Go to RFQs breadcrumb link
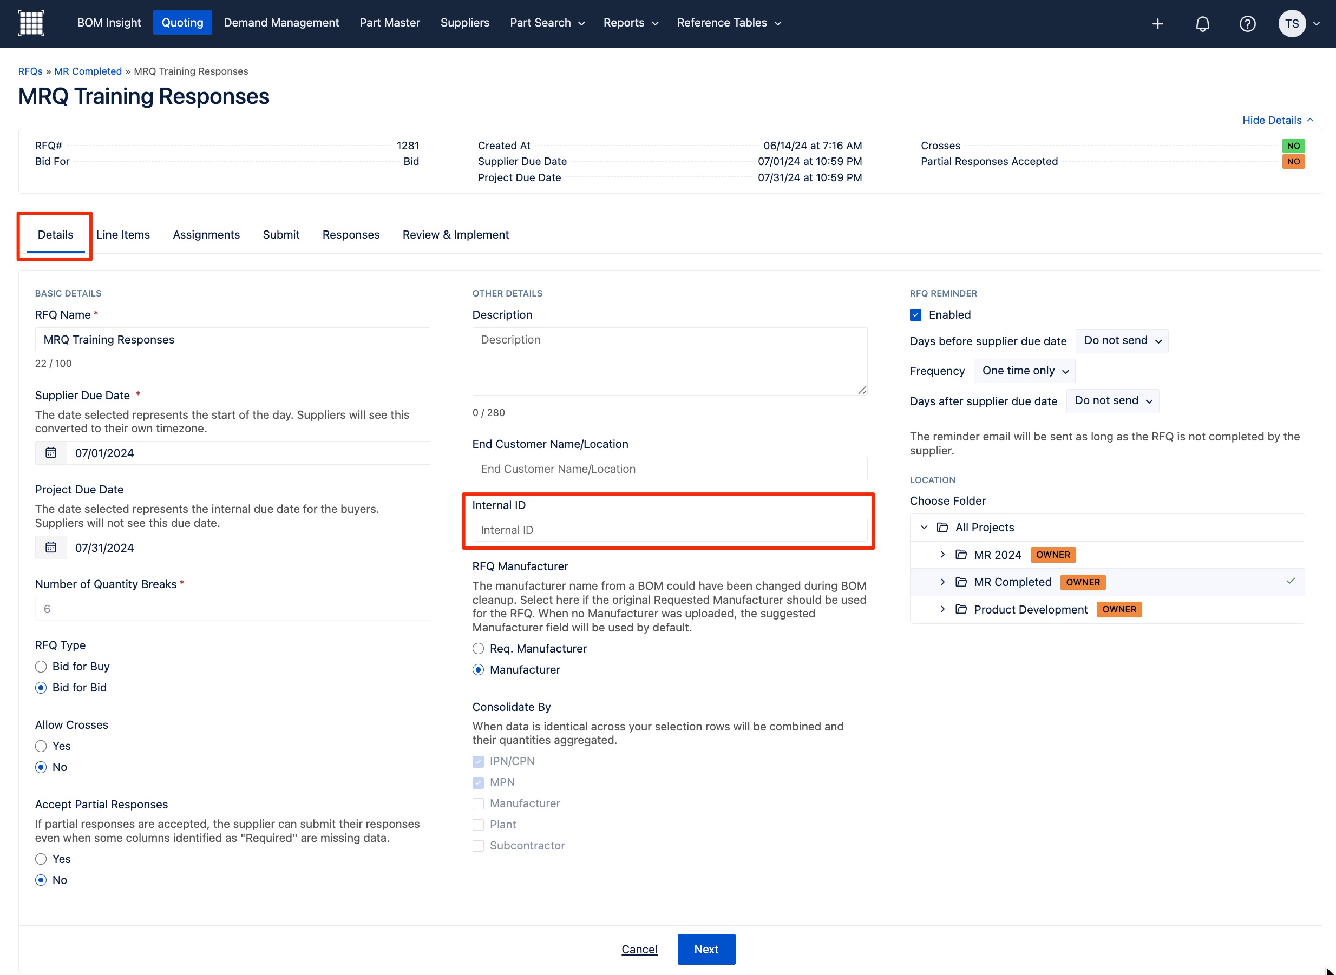 tap(30, 71)
